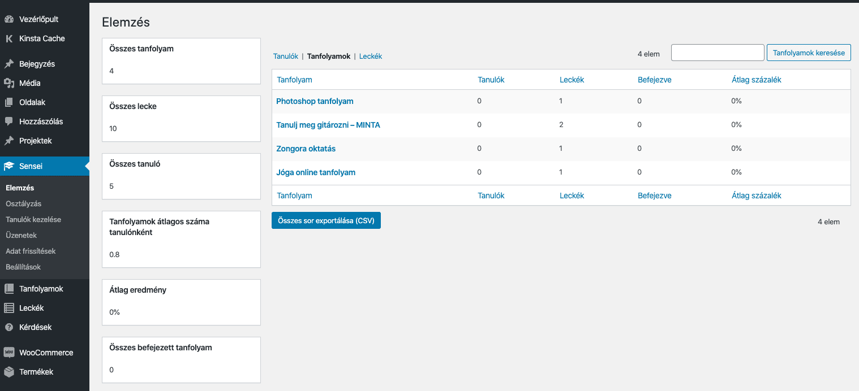Open the Média library icon
The height and width of the screenshot is (391, 859).
tap(9, 83)
